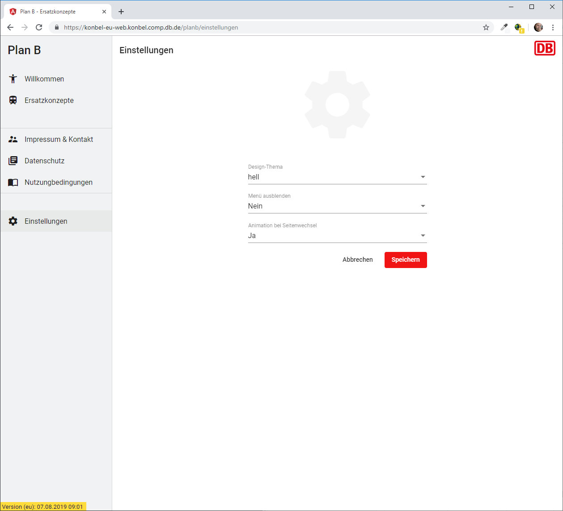
Task: Click the train icon beside Ersatzkonzepte
Action: (x=13, y=100)
